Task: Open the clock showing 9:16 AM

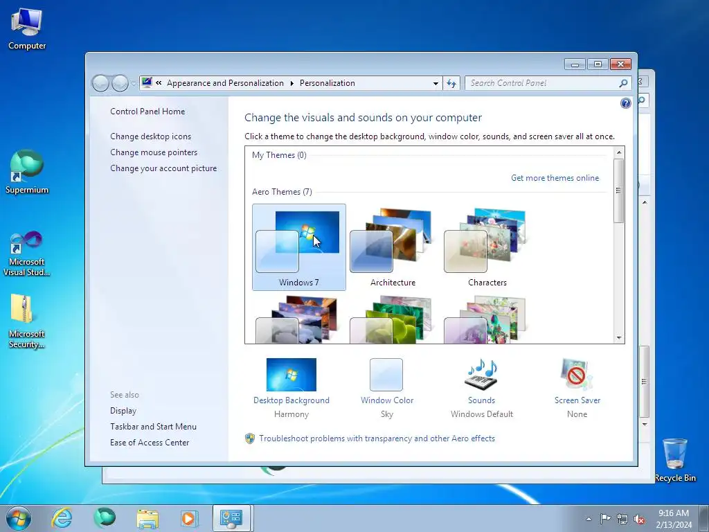Action: 674,518
